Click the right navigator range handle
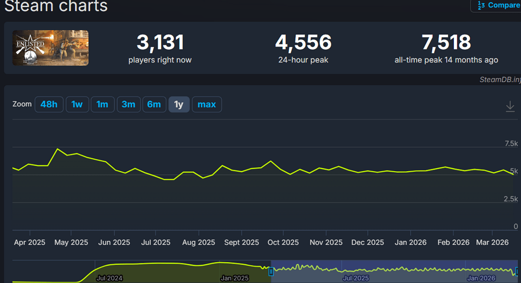Viewport: 521px width, 283px height. click(x=518, y=272)
